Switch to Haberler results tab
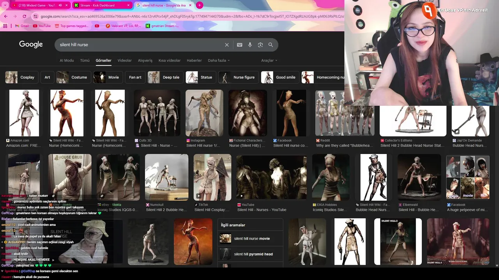 194,60
